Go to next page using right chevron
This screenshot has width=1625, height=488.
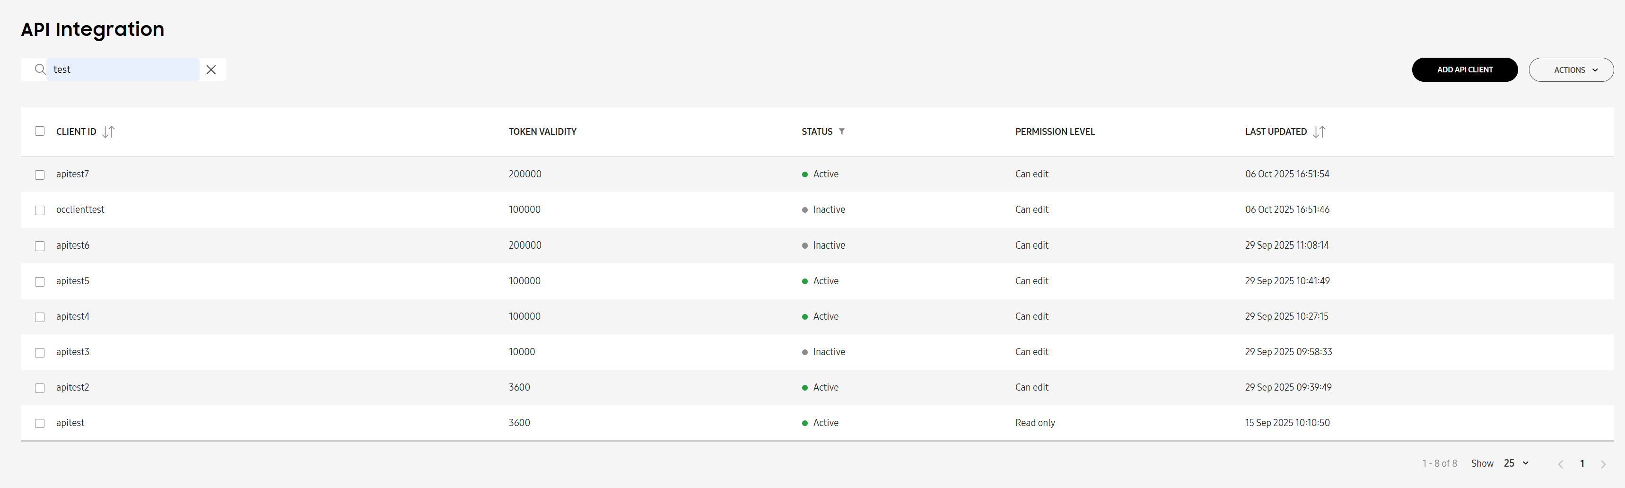(1603, 463)
